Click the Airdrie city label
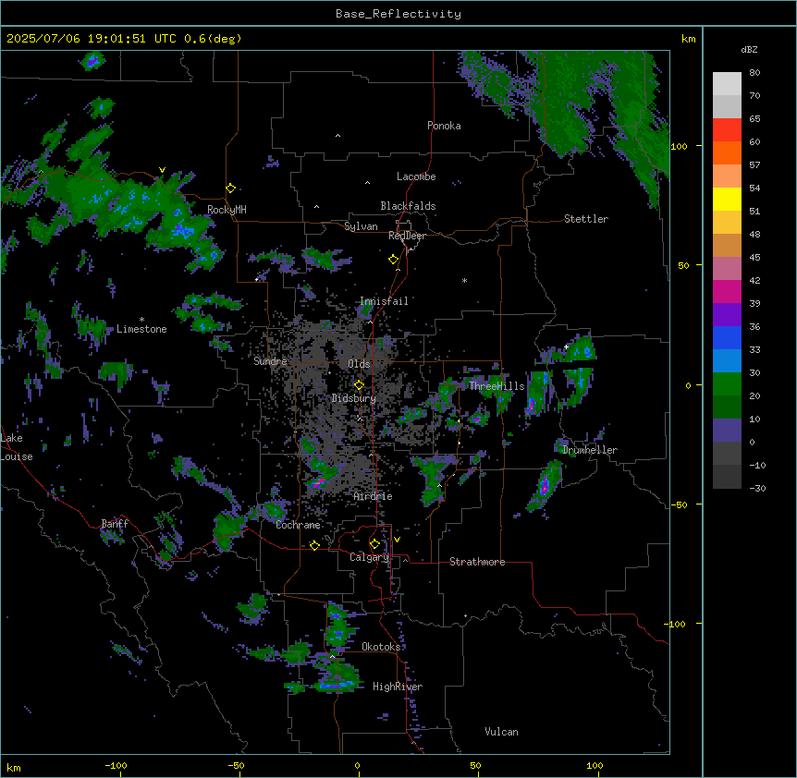This screenshot has width=797, height=778. click(x=374, y=496)
